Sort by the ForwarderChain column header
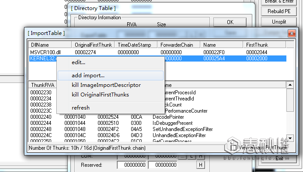This screenshot has width=303, height=172. (x=179, y=45)
